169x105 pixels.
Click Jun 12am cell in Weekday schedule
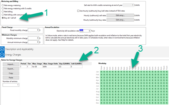101,86
